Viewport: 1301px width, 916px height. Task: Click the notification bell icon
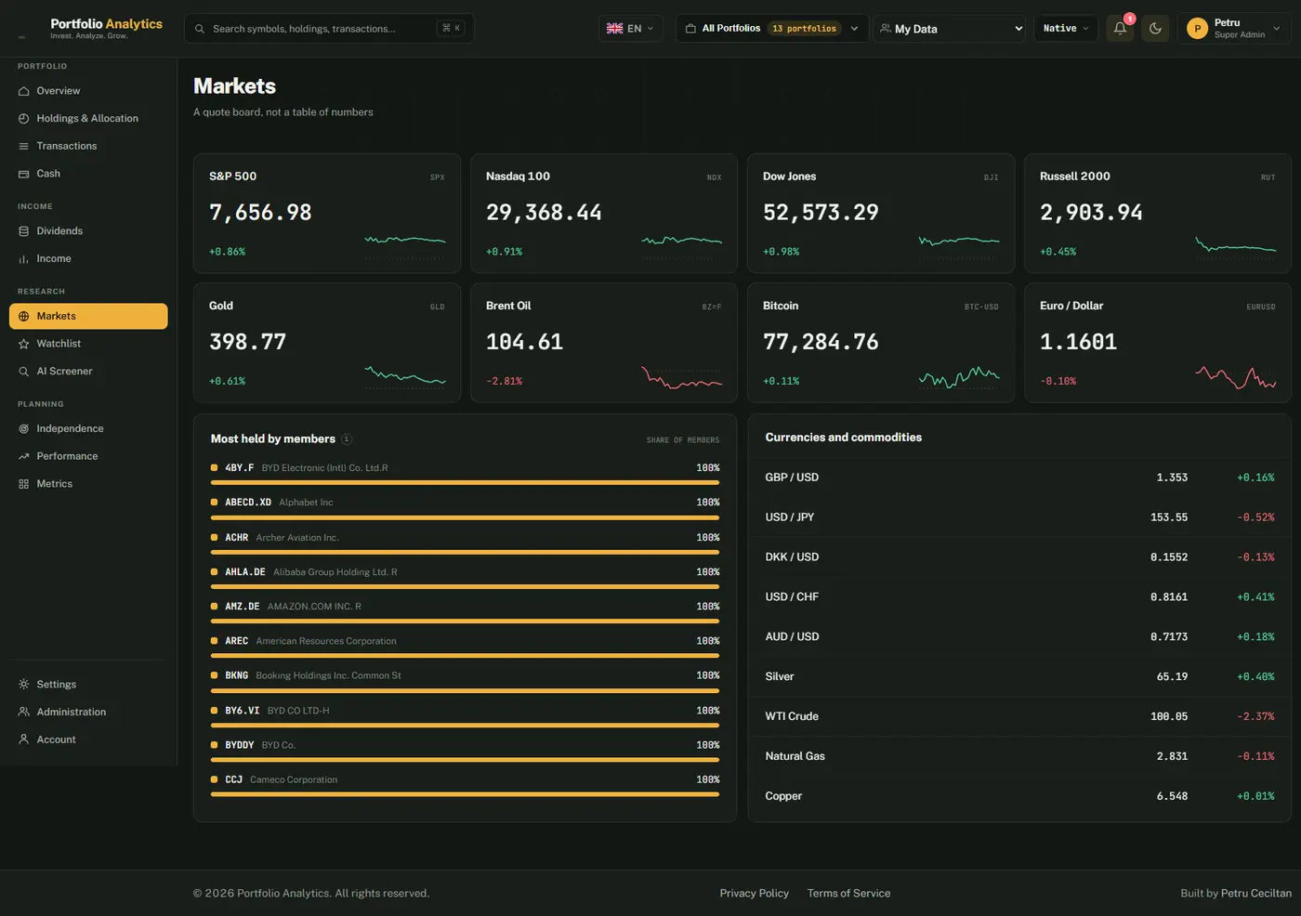[1120, 28]
